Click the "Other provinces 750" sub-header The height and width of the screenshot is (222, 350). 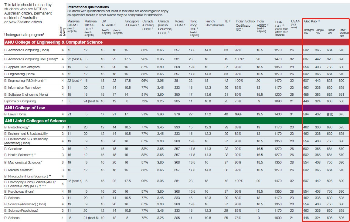[344, 33]
